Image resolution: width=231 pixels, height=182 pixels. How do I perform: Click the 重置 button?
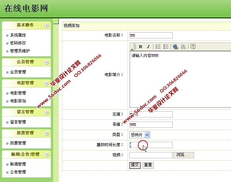pos(148,165)
